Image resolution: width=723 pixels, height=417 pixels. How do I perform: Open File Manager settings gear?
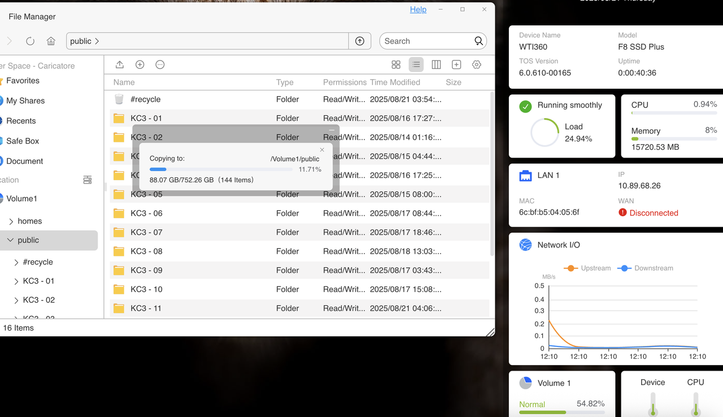477,64
